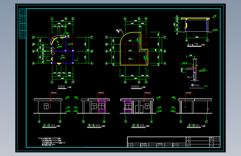The image size is (241, 156).
Task: Click bottom axis bubble 2 of the floor plan
Action: (x=66, y=82)
